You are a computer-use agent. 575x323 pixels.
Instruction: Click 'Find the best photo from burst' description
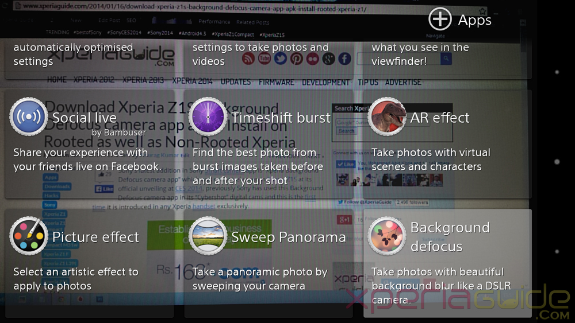(258, 166)
